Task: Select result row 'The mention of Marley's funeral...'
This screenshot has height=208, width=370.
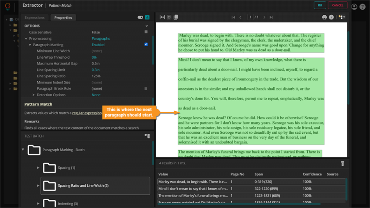Action: [x=251, y=196]
